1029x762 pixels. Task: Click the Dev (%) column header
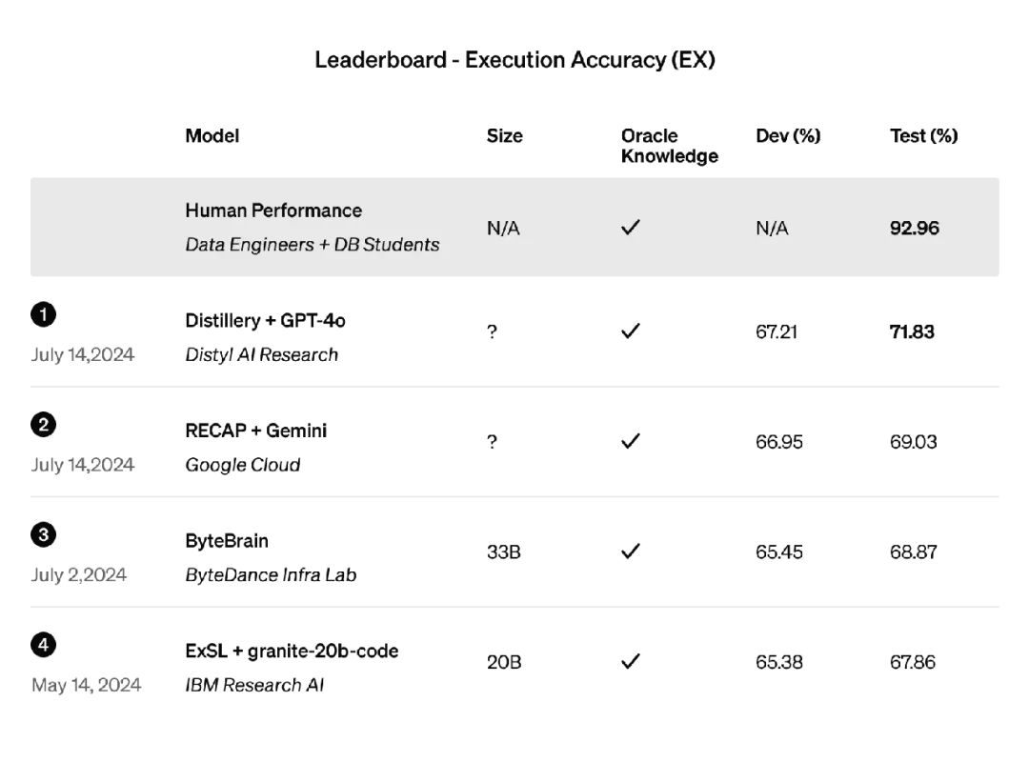(788, 135)
